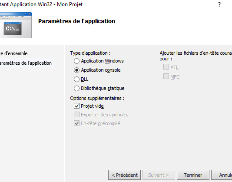This screenshot has height=182, width=232.
Task: Cancel the wizard with Annuler
Action: coord(222,175)
